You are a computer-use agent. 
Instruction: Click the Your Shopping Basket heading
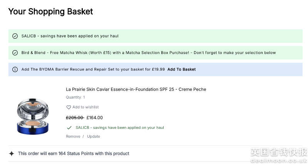pos(50,12)
